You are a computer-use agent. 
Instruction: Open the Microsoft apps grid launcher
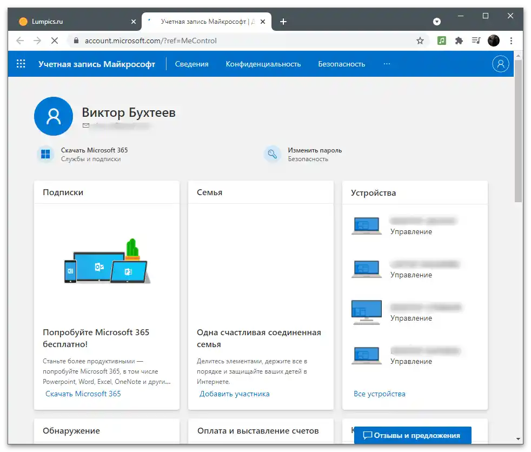click(21, 64)
